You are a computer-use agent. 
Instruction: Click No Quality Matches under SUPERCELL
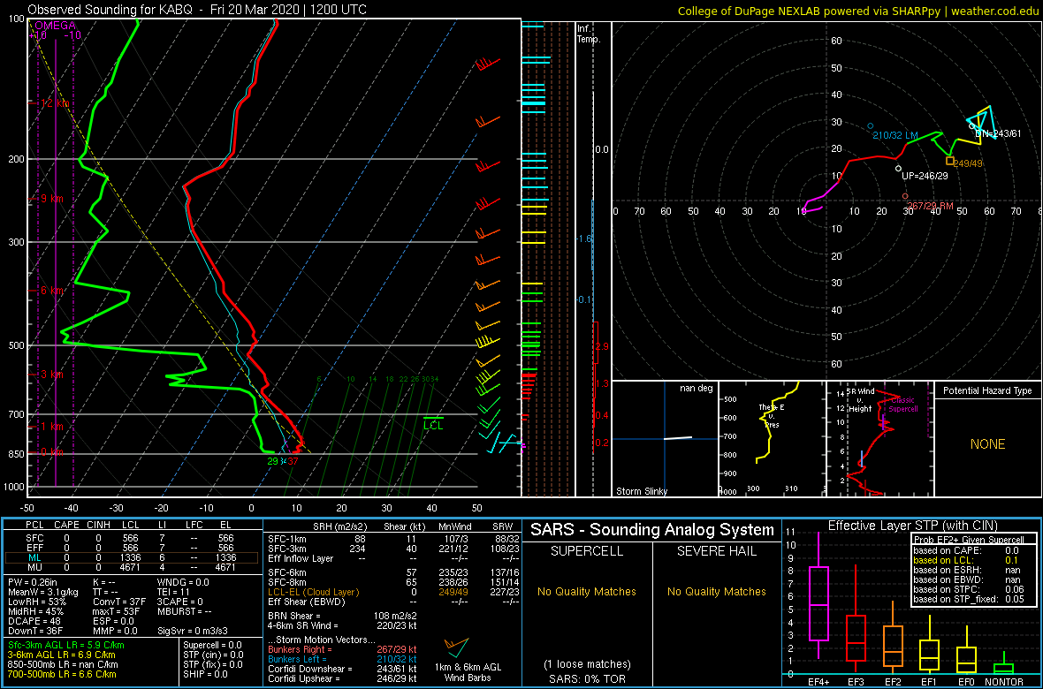(x=587, y=592)
